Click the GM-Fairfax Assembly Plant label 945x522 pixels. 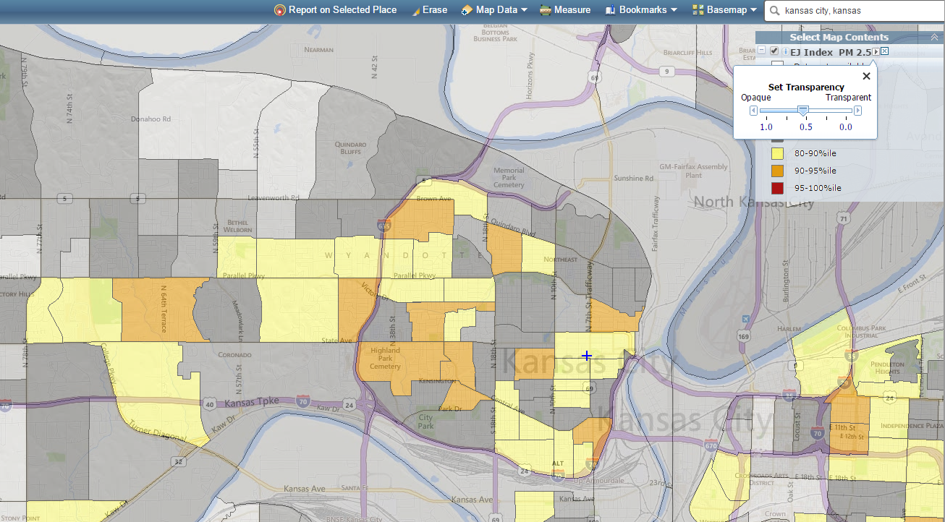pyautogui.click(x=693, y=171)
